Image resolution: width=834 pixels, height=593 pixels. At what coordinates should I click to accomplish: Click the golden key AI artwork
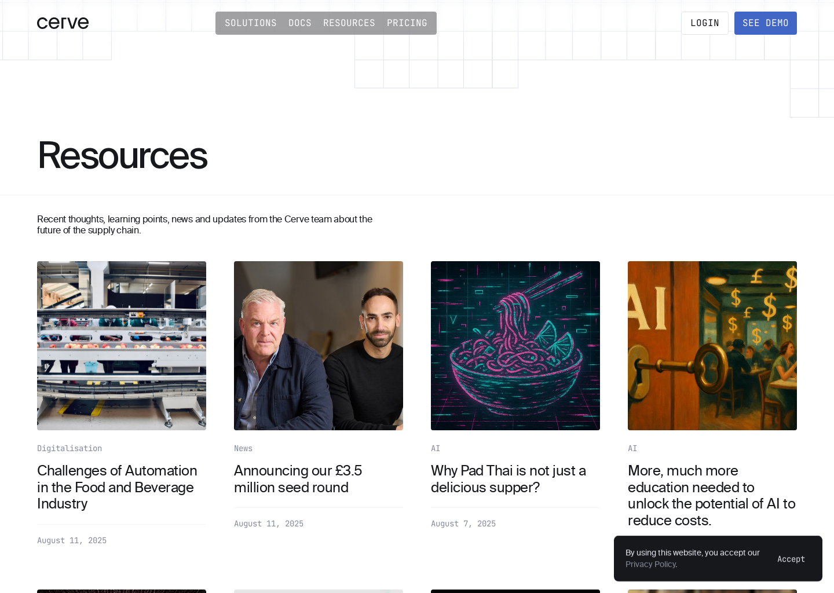[712, 345]
